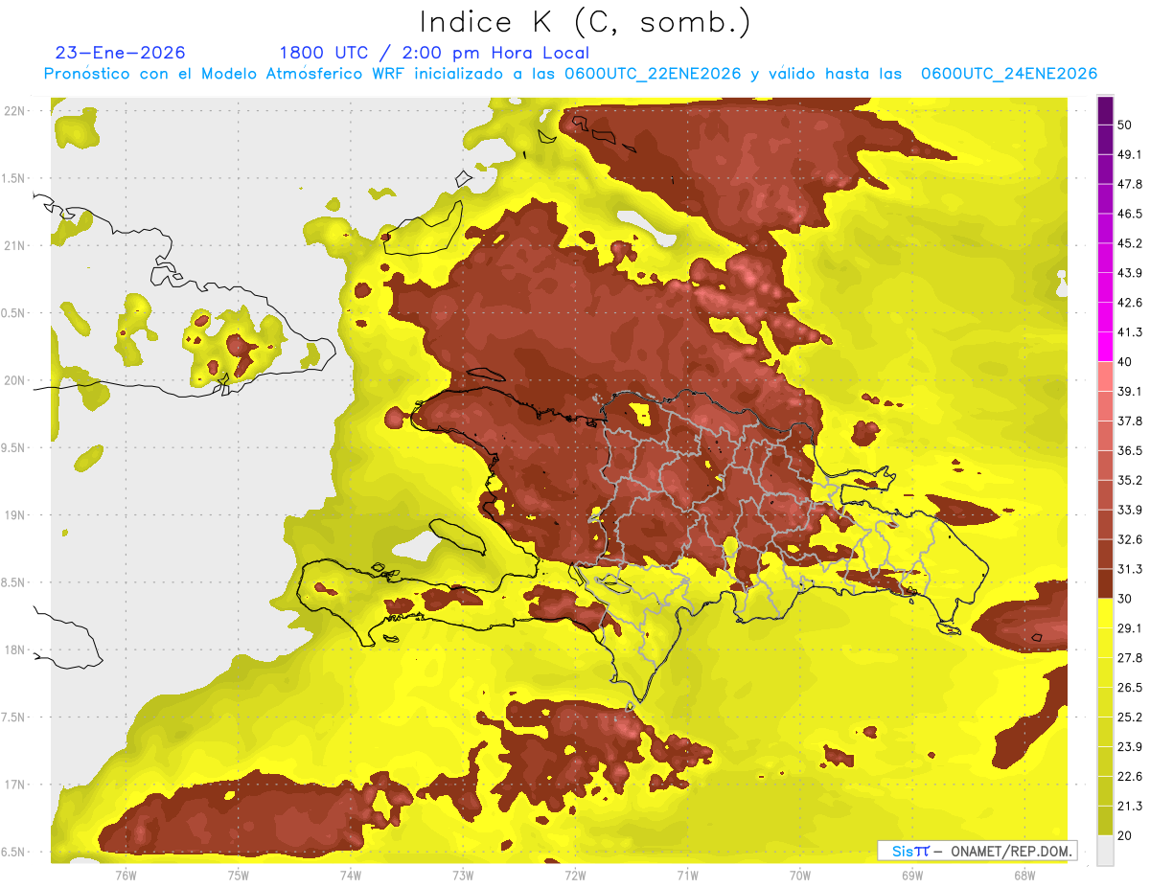The width and height of the screenshot is (1150, 888).
Task: Click the legend value "40"
Action: point(1125,362)
